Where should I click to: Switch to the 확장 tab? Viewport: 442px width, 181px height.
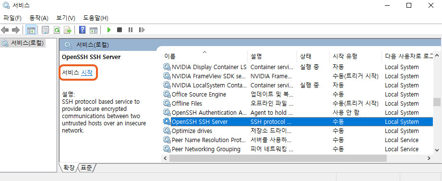click(x=69, y=168)
